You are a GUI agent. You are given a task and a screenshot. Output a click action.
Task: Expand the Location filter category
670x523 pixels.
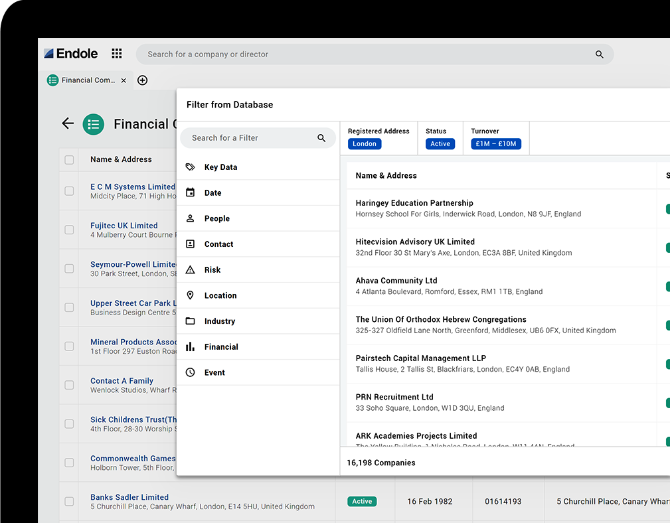(258, 295)
